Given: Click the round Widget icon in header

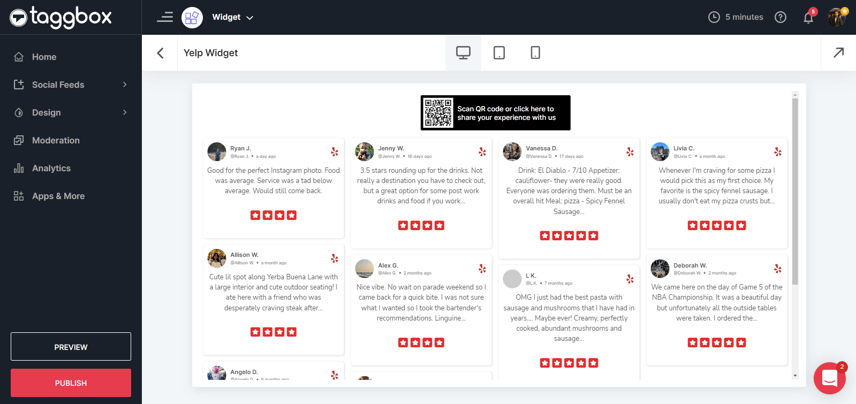Looking at the screenshot, I should [192, 18].
